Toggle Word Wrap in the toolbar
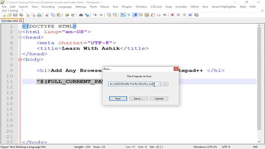 point(123,15)
